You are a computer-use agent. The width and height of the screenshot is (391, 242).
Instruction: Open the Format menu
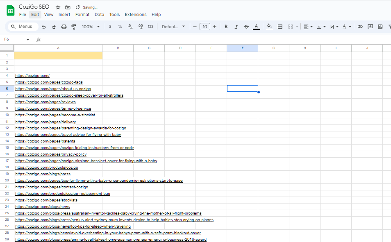pos(82,14)
